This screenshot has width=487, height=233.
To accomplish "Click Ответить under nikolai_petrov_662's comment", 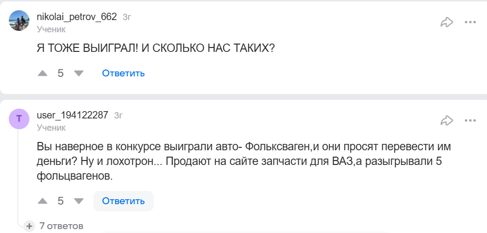I will 123,73.
